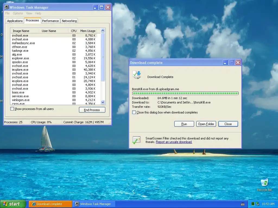
Task: Enable Show processes from all users
Action: 12,109
